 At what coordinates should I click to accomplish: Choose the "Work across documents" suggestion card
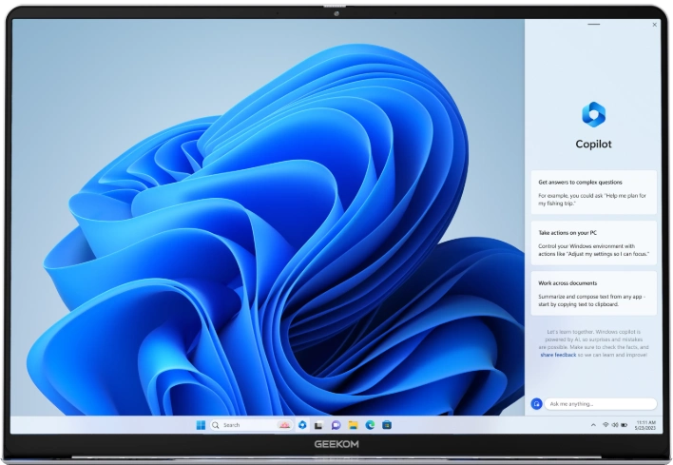[x=593, y=292]
